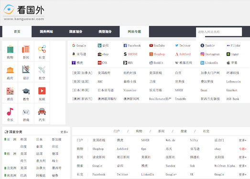Screen dimensions: 250x179
Task: Expand 更多 on the 新闻 row
Action: [x=242, y=157]
